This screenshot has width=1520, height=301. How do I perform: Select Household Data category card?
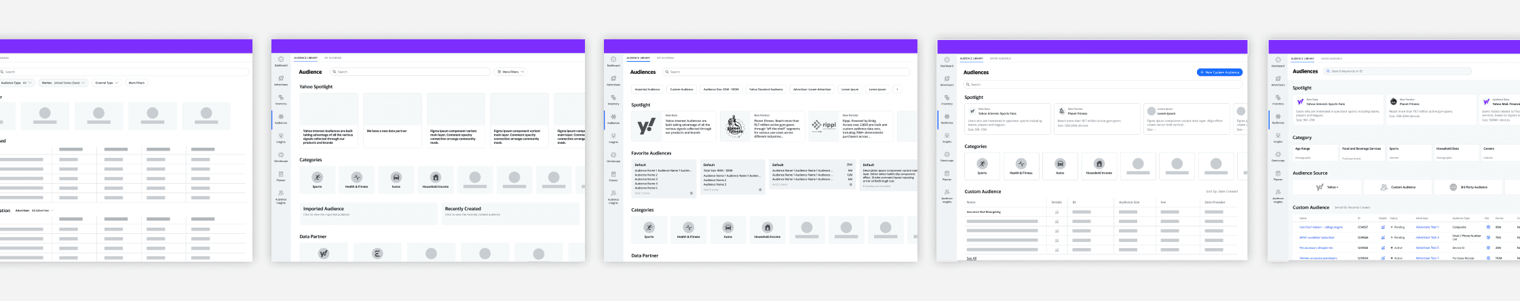[x=1456, y=153]
